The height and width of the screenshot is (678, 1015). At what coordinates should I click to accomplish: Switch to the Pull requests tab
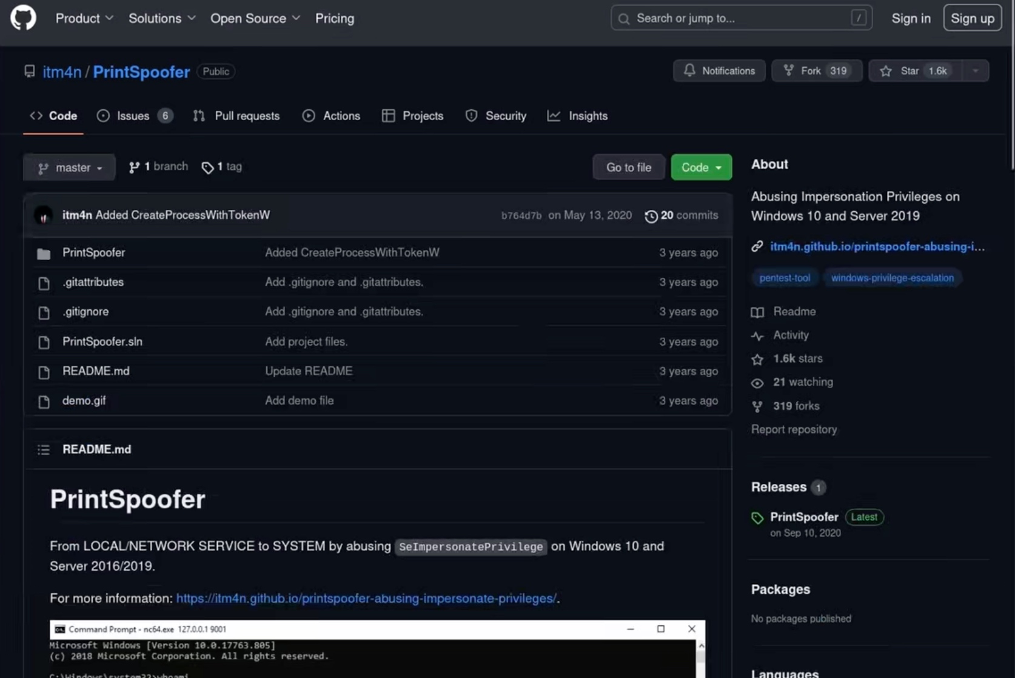(236, 116)
